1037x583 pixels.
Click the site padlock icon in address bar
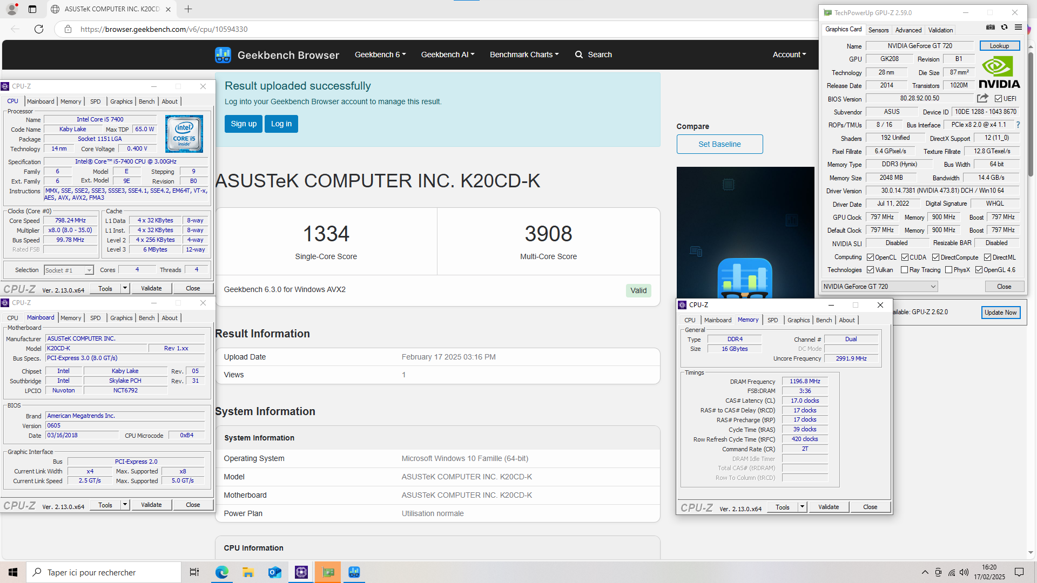point(68,29)
